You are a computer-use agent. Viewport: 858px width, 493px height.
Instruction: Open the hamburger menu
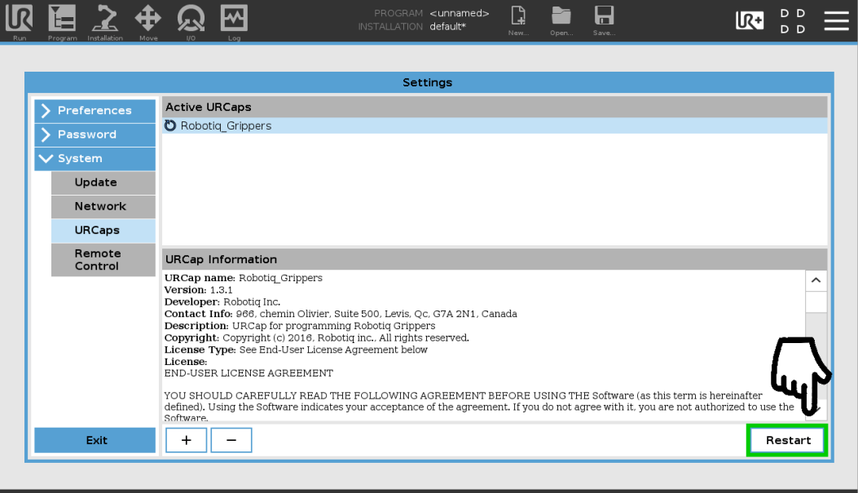pos(837,20)
